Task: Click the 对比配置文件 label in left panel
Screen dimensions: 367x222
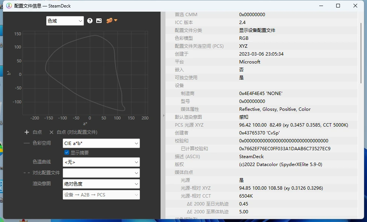Action: [x=46, y=173]
